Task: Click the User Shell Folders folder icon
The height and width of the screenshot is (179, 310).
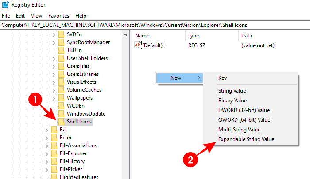Action: click(x=61, y=58)
